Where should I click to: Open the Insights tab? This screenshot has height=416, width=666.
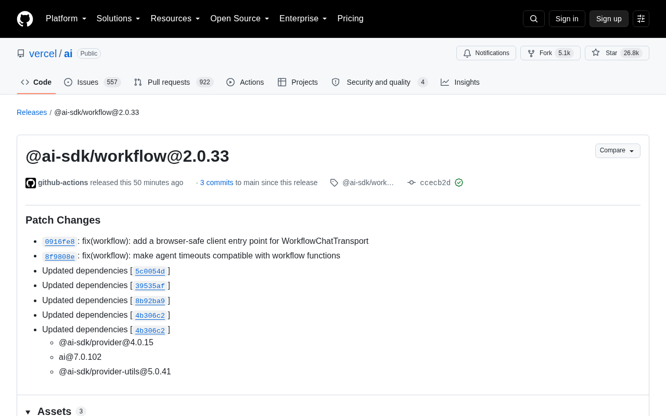pos(460,82)
